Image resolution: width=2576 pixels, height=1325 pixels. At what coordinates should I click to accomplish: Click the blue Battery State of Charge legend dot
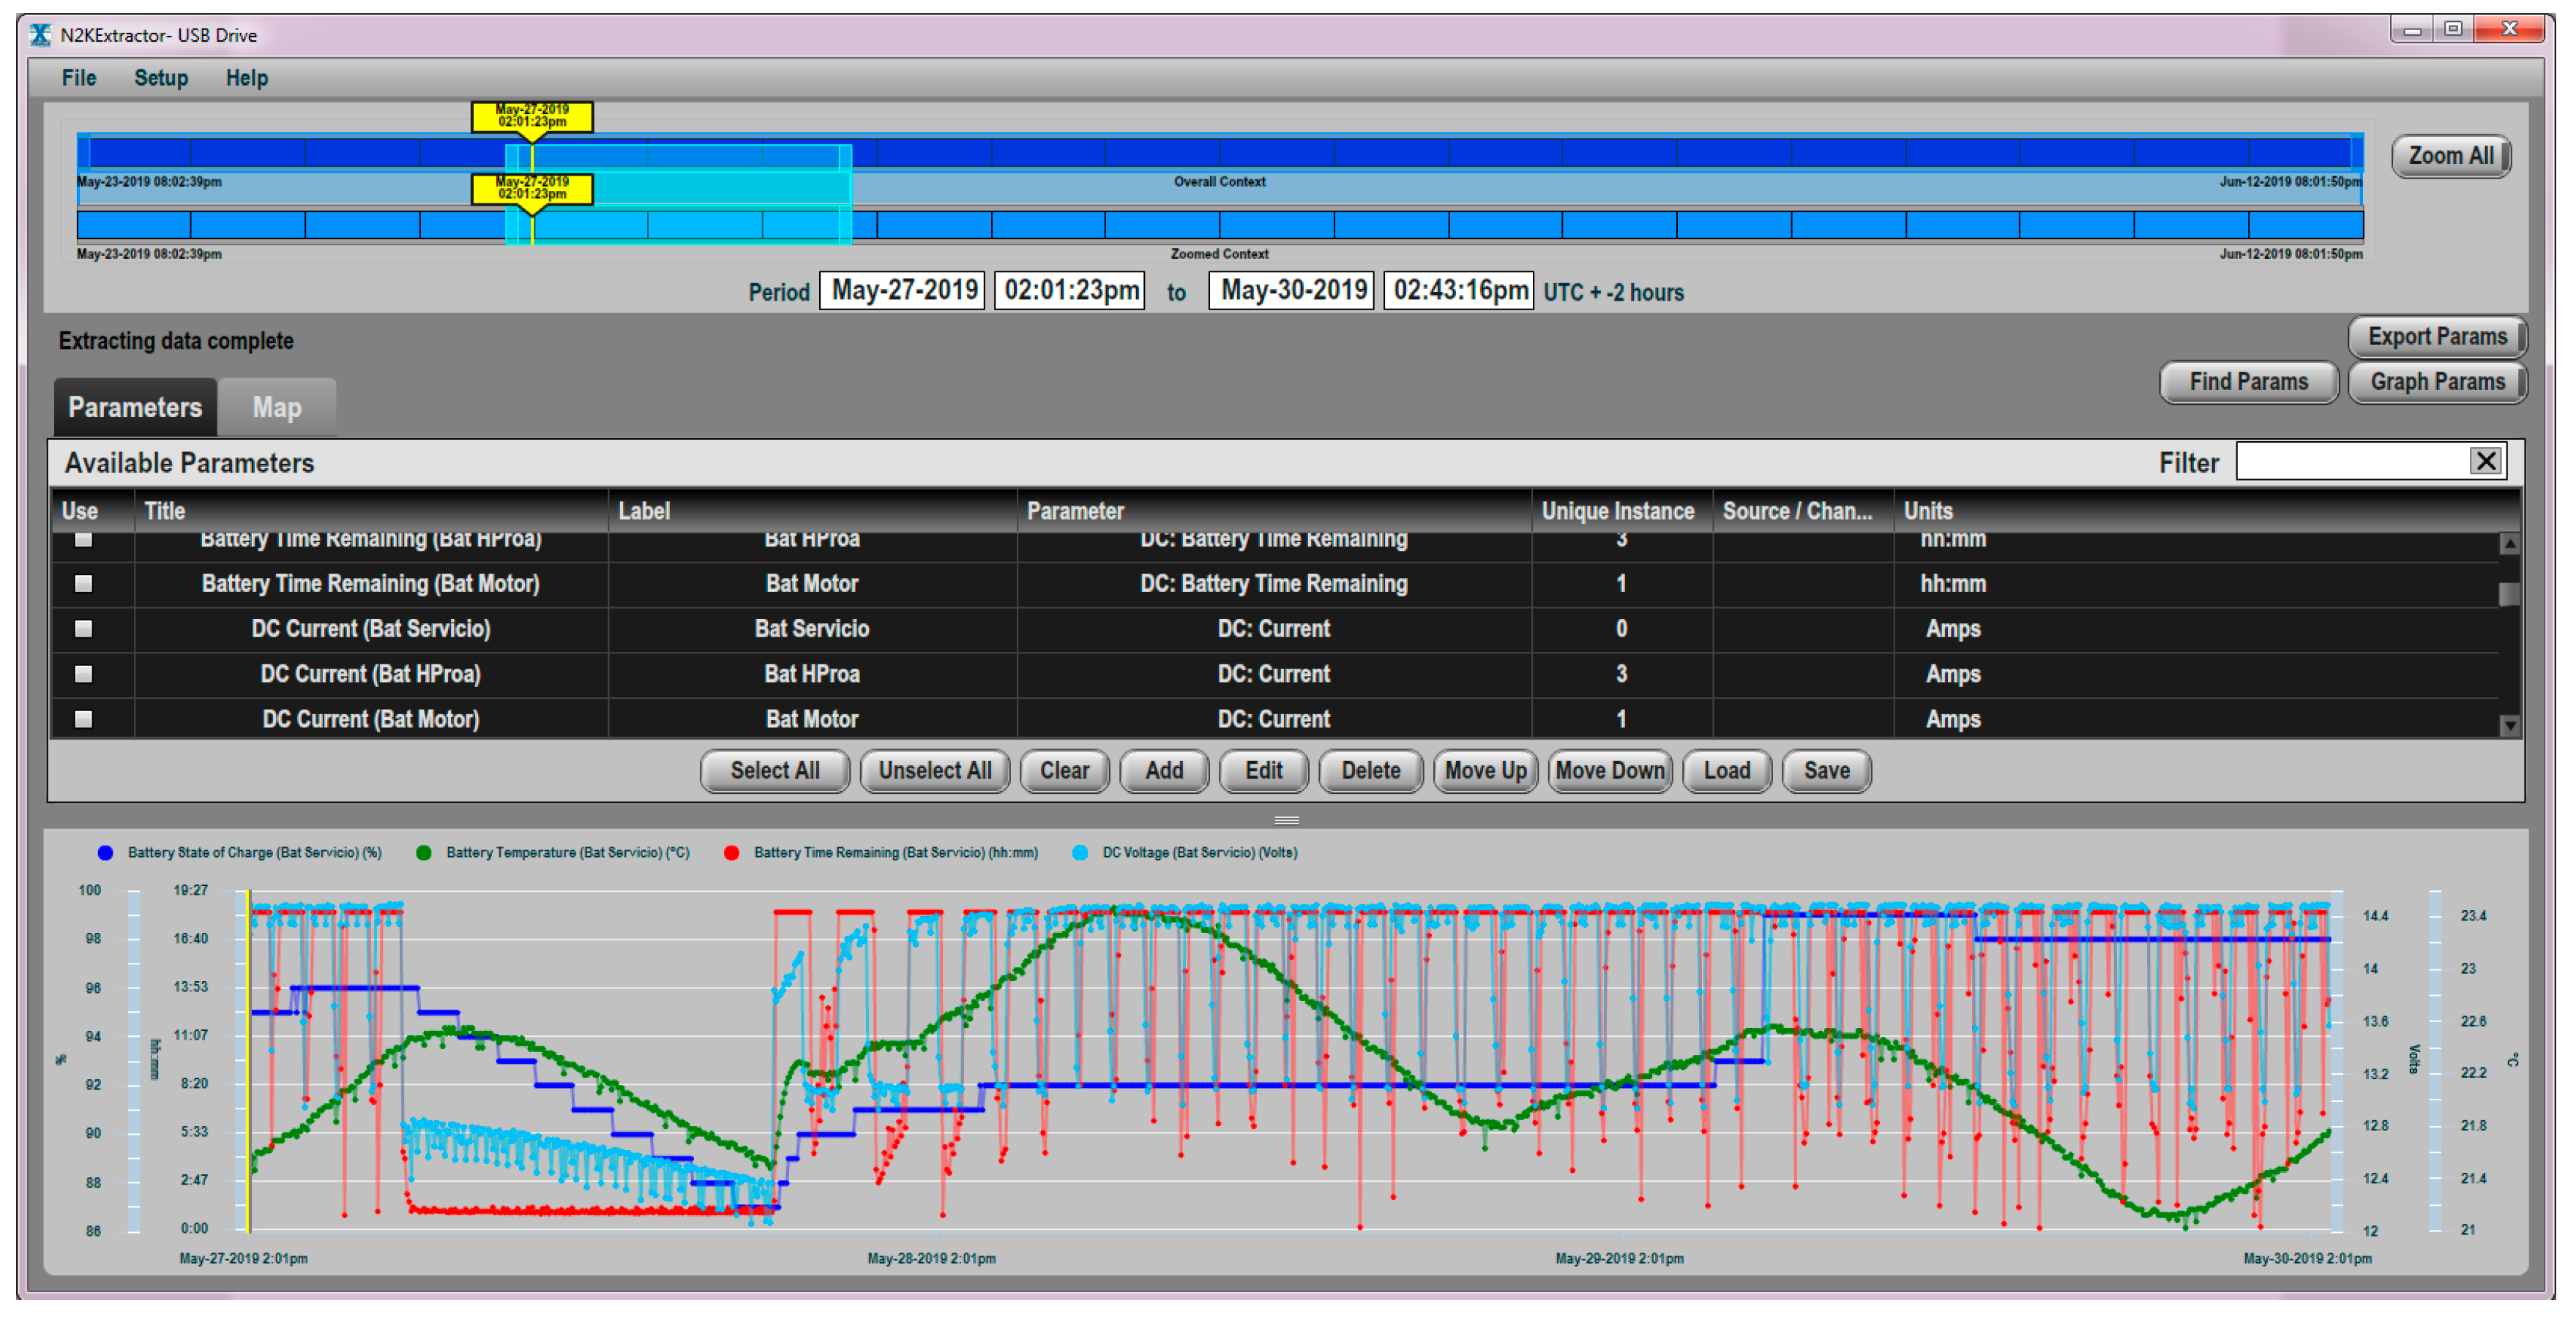105,852
